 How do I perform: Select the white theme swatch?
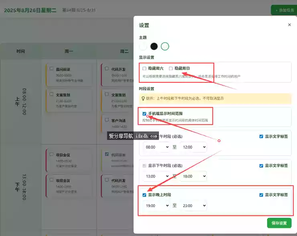click(x=143, y=46)
